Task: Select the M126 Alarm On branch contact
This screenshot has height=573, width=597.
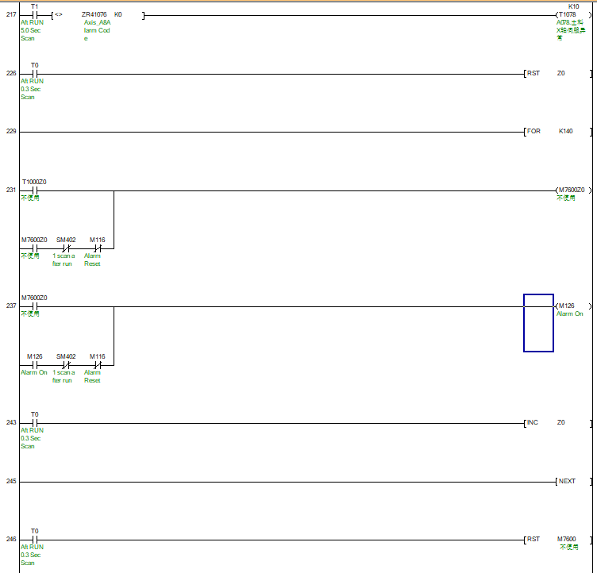Action: point(34,365)
